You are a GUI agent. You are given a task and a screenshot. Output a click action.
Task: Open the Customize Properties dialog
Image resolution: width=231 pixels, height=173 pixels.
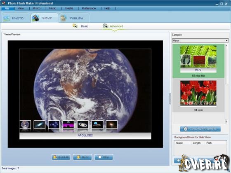200,129
